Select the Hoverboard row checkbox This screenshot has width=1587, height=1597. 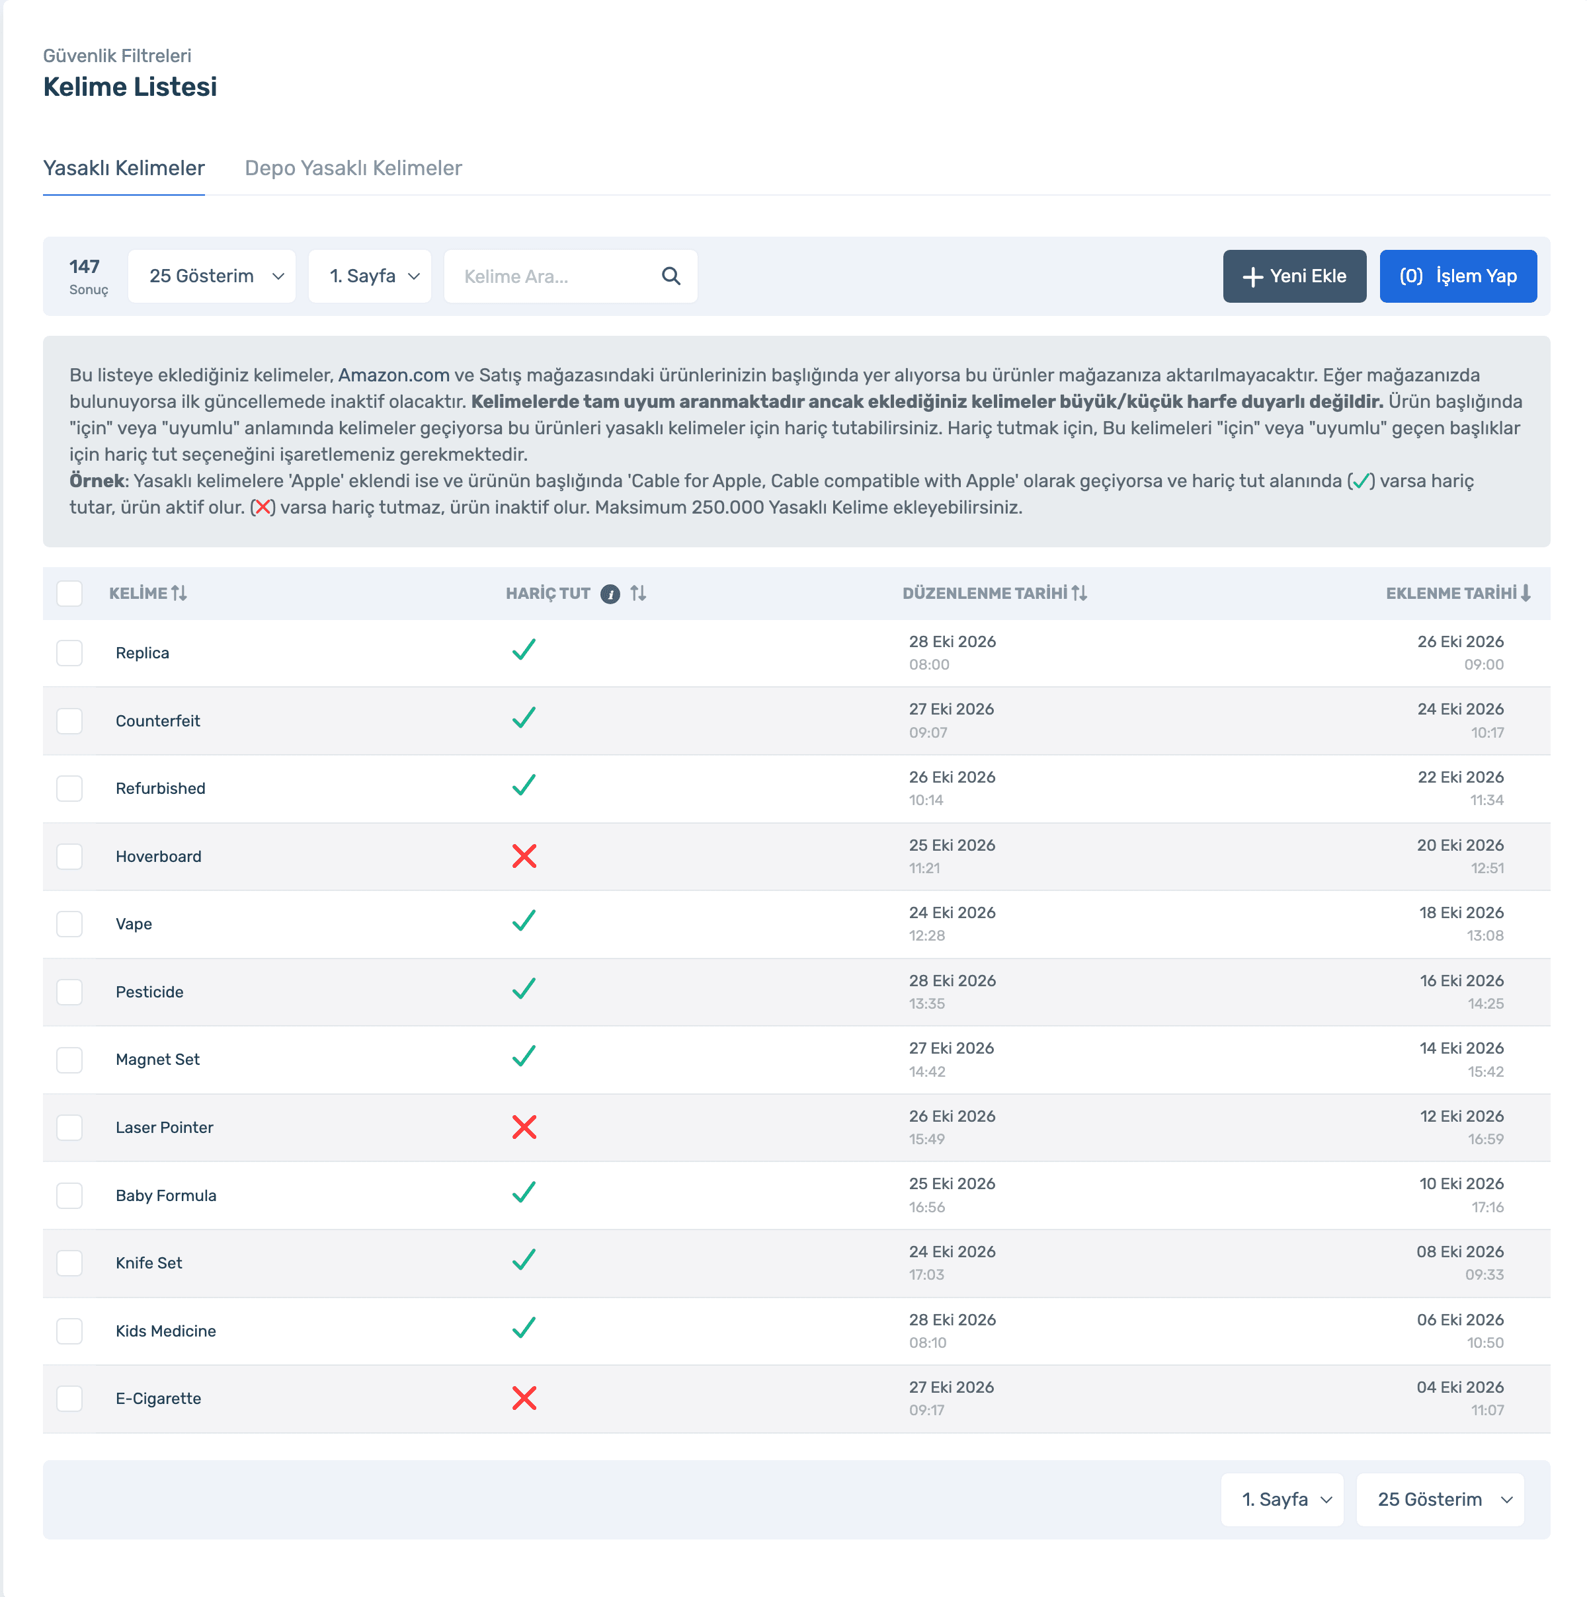tap(69, 857)
